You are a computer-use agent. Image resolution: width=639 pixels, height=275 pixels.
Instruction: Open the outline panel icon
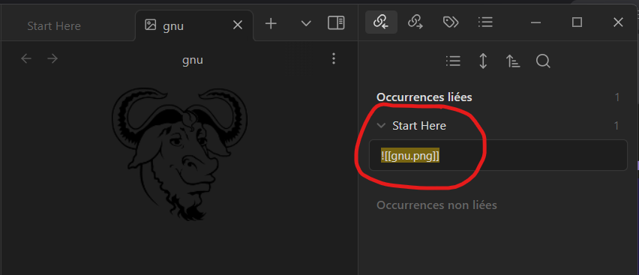(x=485, y=22)
